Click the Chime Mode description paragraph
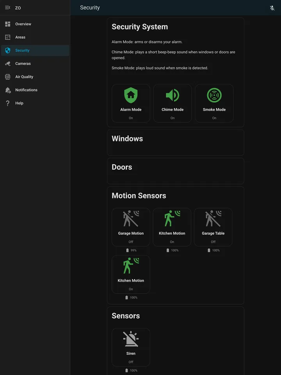The width and height of the screenshot is (281, 375). (173, 55)
